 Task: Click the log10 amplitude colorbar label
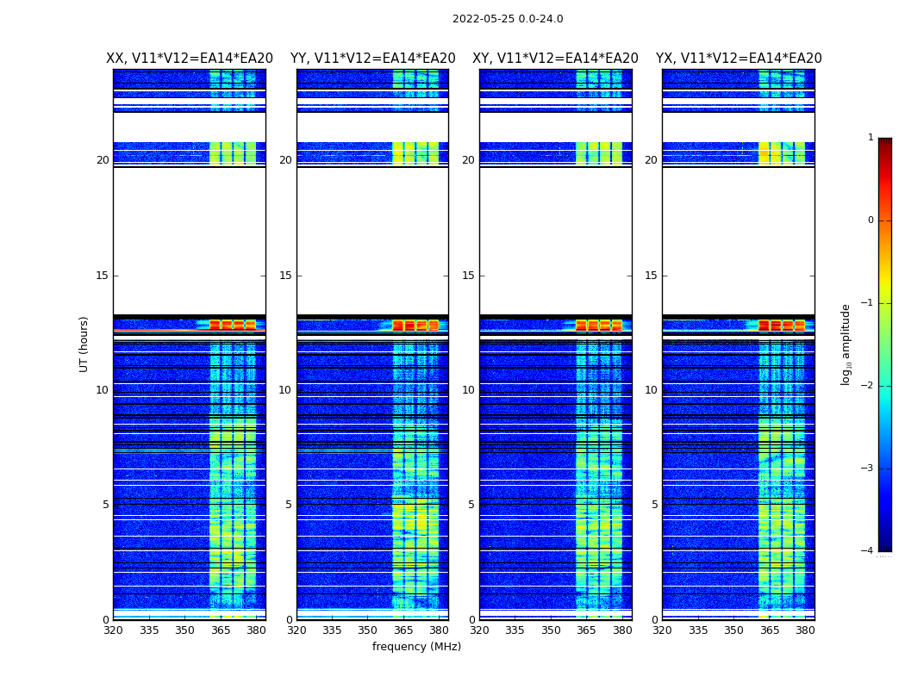pos(846,344)
